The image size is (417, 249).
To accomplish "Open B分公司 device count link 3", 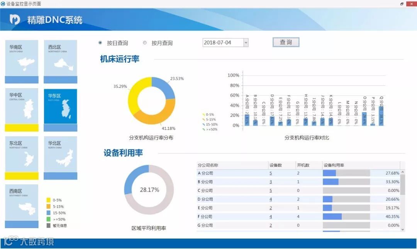I will [271, 182].
